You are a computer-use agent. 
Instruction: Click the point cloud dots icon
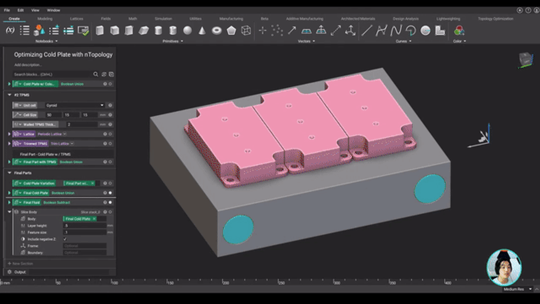pos(277,31)
